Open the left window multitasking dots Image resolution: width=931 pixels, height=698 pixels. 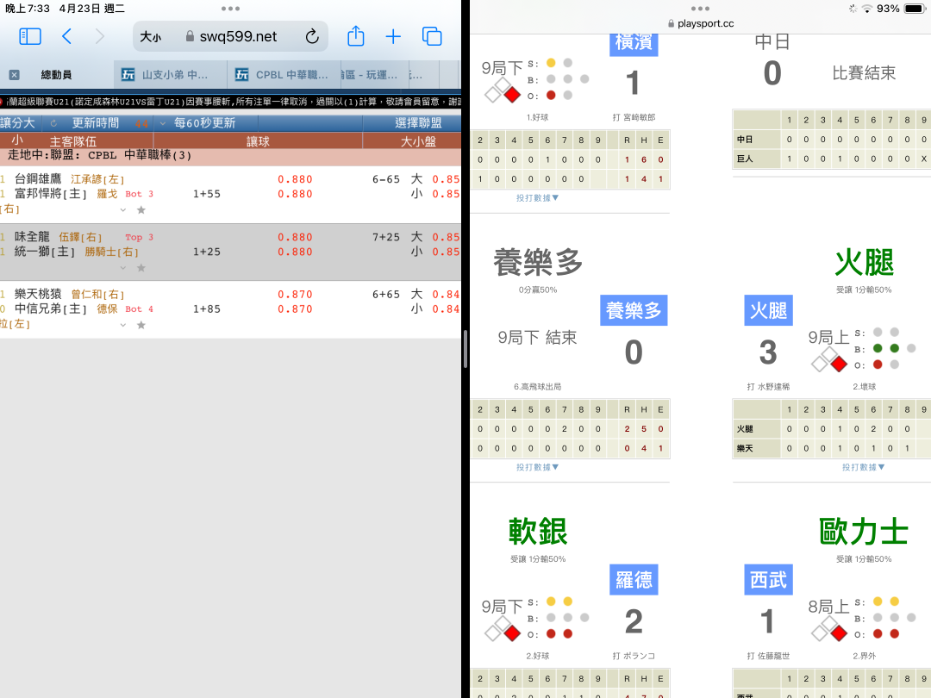pyautogui.click(x=230, y=9)
